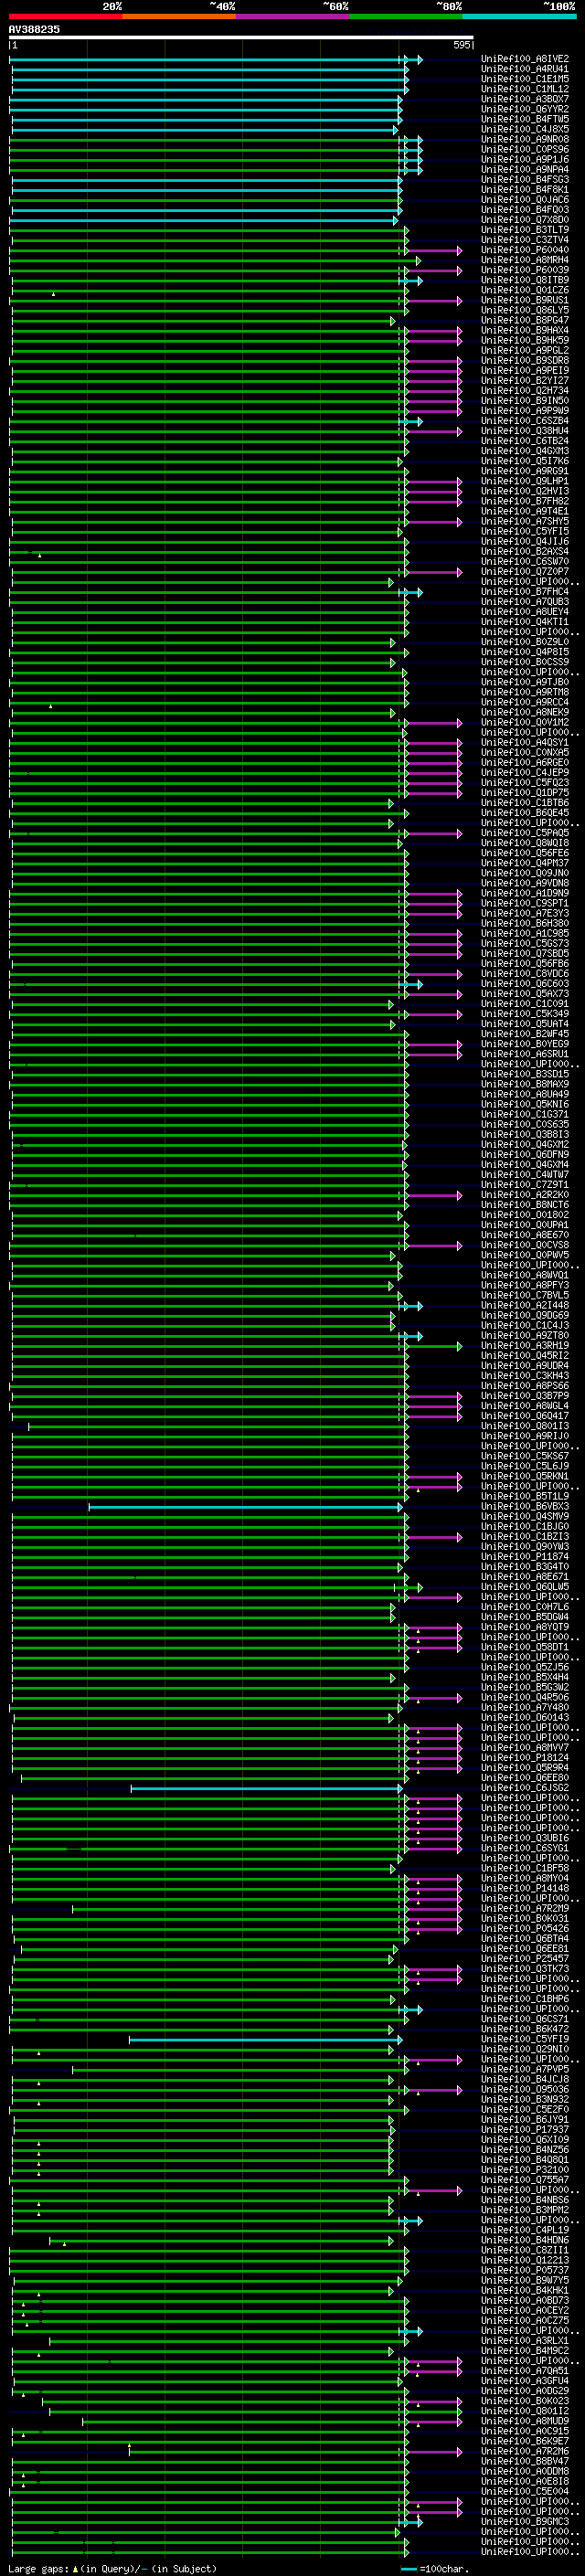Select hit label UniRef100_A8MRH4

point(525,260)
